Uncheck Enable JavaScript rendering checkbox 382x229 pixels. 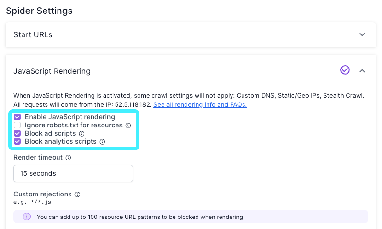coord(17,117)
